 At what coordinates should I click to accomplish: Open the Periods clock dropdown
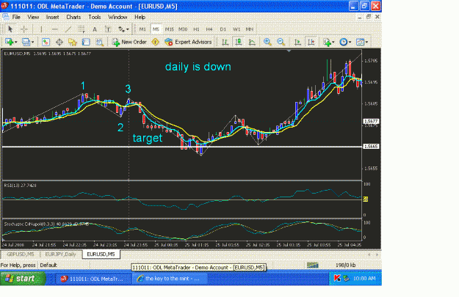tap(345, 42)
